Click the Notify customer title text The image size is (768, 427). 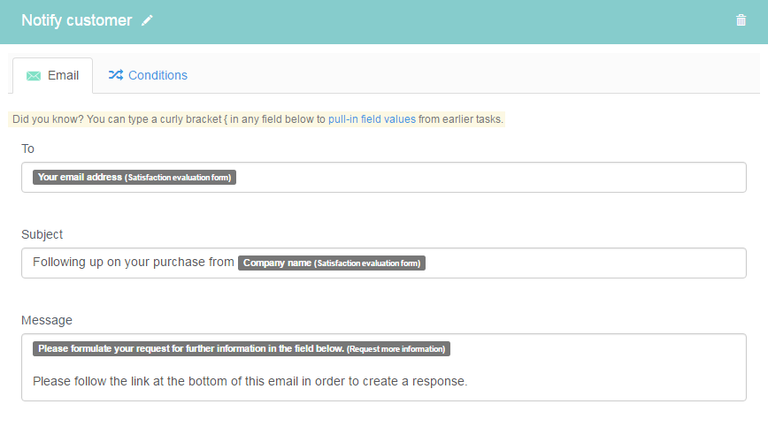coord(77,20)
